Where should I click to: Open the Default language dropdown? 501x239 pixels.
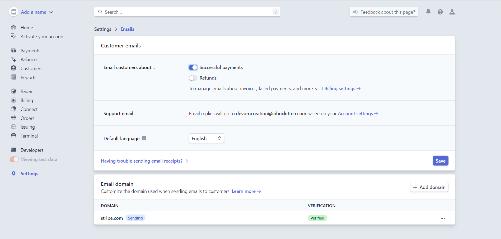click(x=206, y=138)
